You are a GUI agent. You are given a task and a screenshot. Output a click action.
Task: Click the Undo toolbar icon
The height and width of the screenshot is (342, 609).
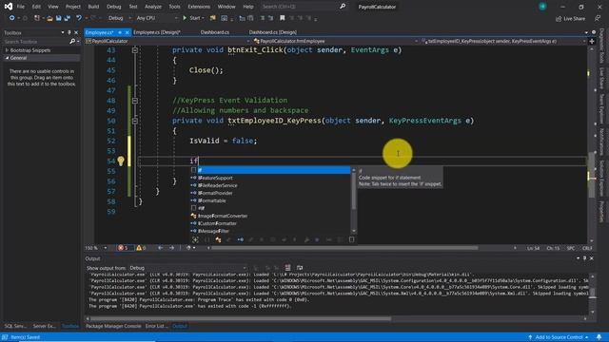[x=79, y=18]
